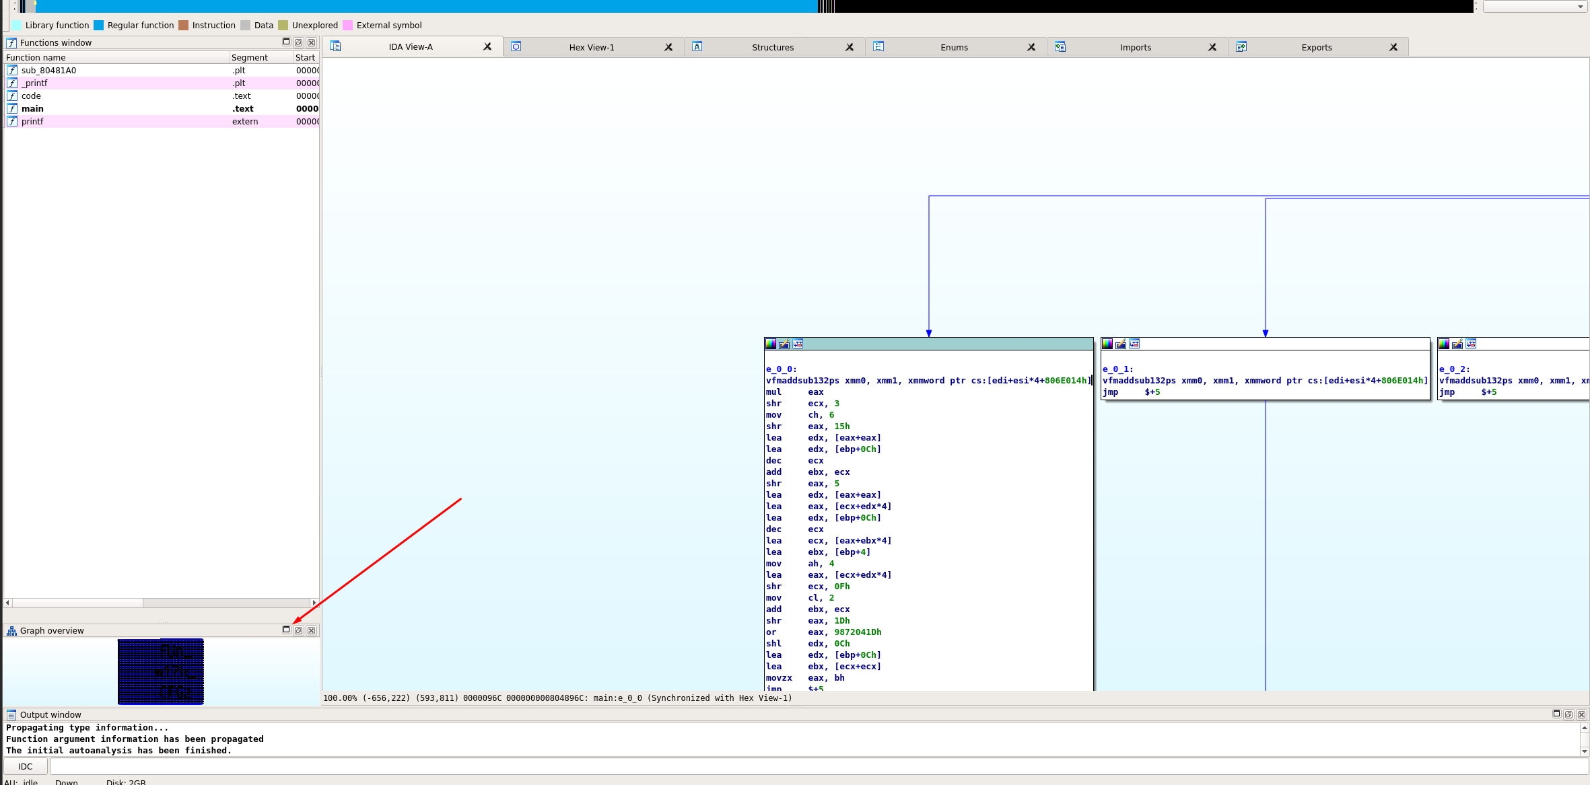Click the navigation band color bar
Viewport: 1590px width, 785px height.
click(x=746, y=6)
